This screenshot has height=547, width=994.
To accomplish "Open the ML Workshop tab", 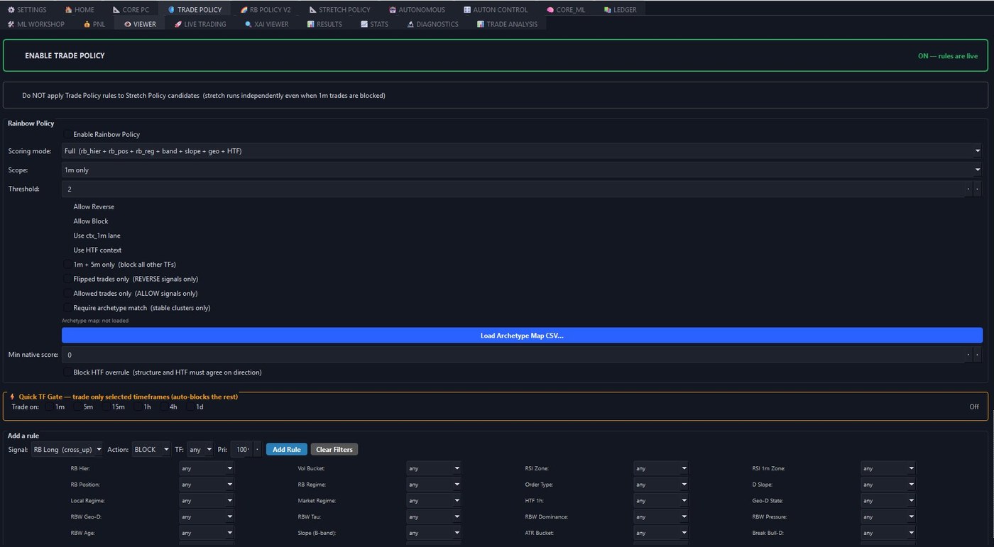I will tap(36, 24).
